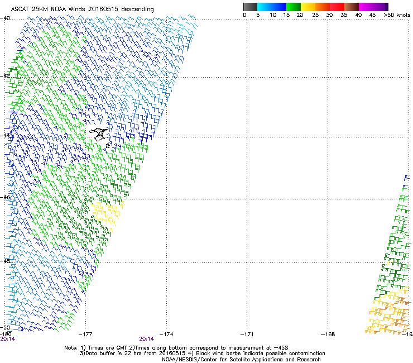Click the yellow 20-25 knots legend segment
Screen dimensions: 413x363
click(x=308, y=7)
